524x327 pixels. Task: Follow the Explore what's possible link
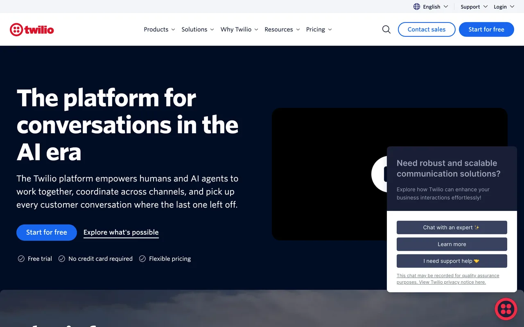(121, 233)
